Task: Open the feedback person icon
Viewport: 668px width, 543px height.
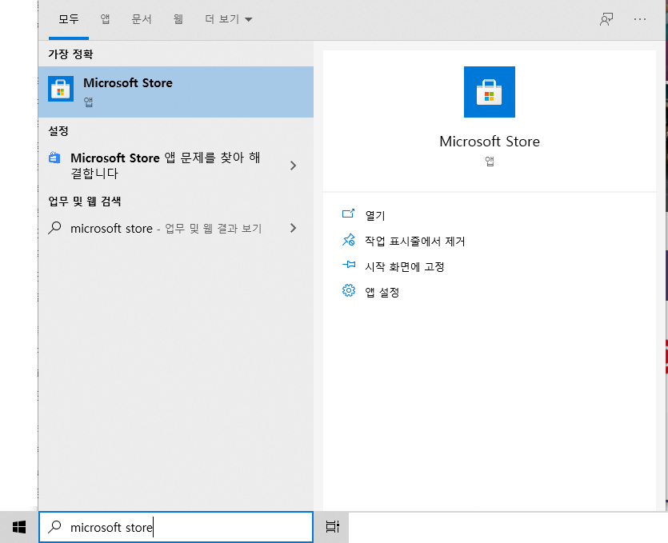Action: click(x=606, y=19)
